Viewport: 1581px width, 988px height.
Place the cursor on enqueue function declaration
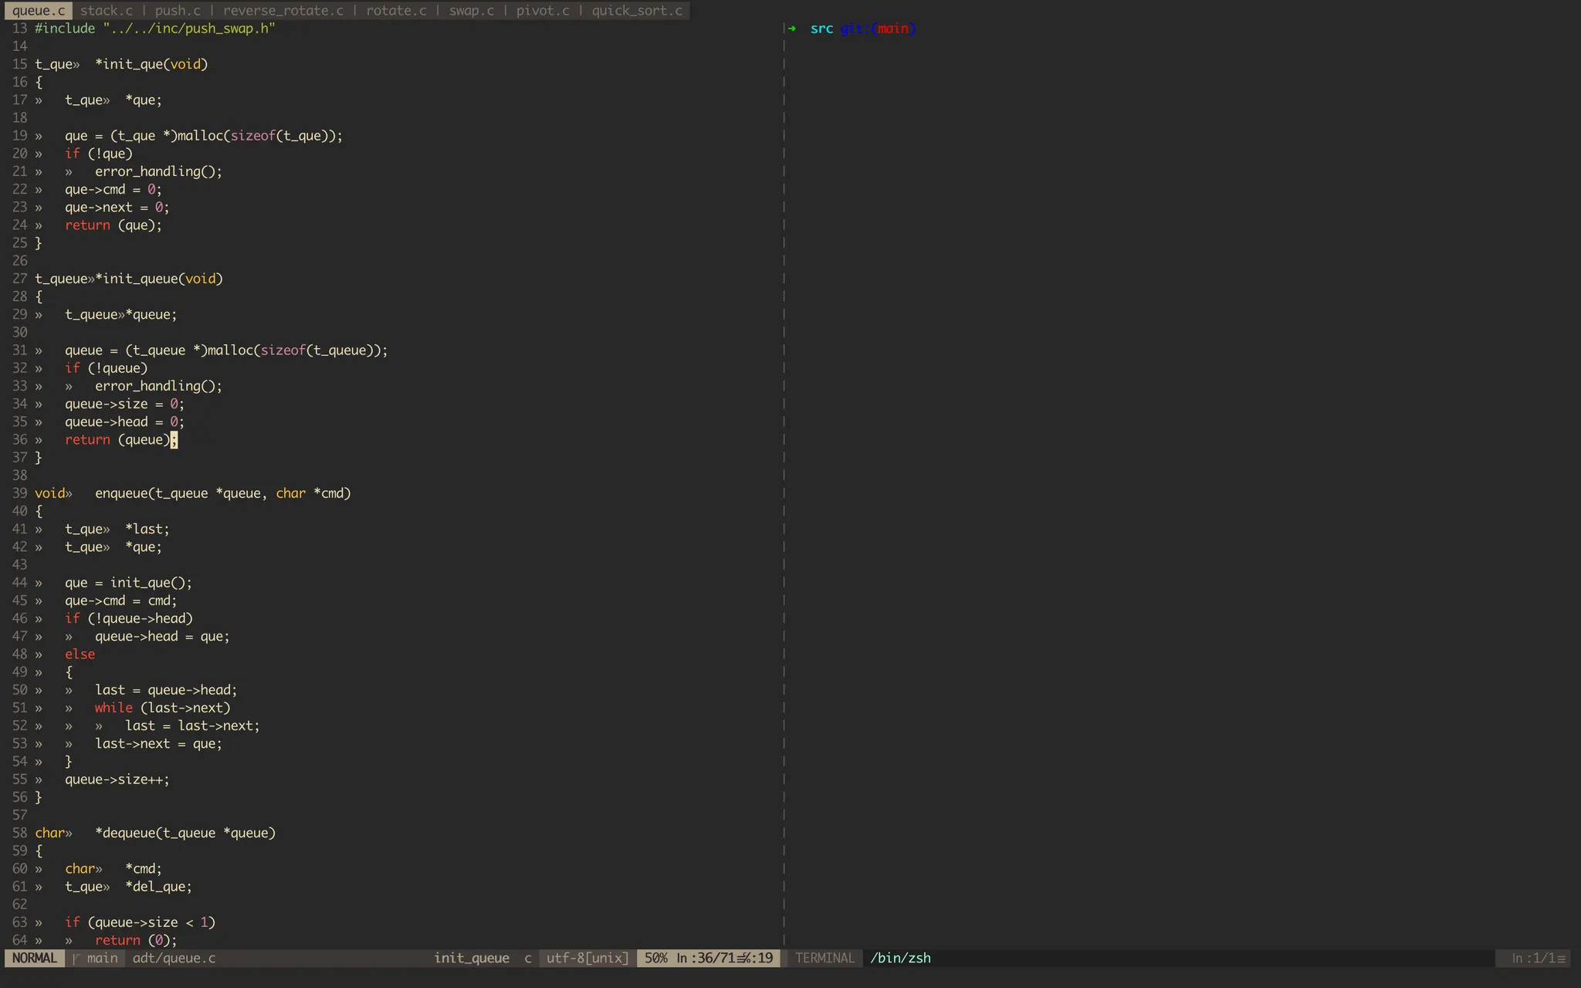(121, 493)
